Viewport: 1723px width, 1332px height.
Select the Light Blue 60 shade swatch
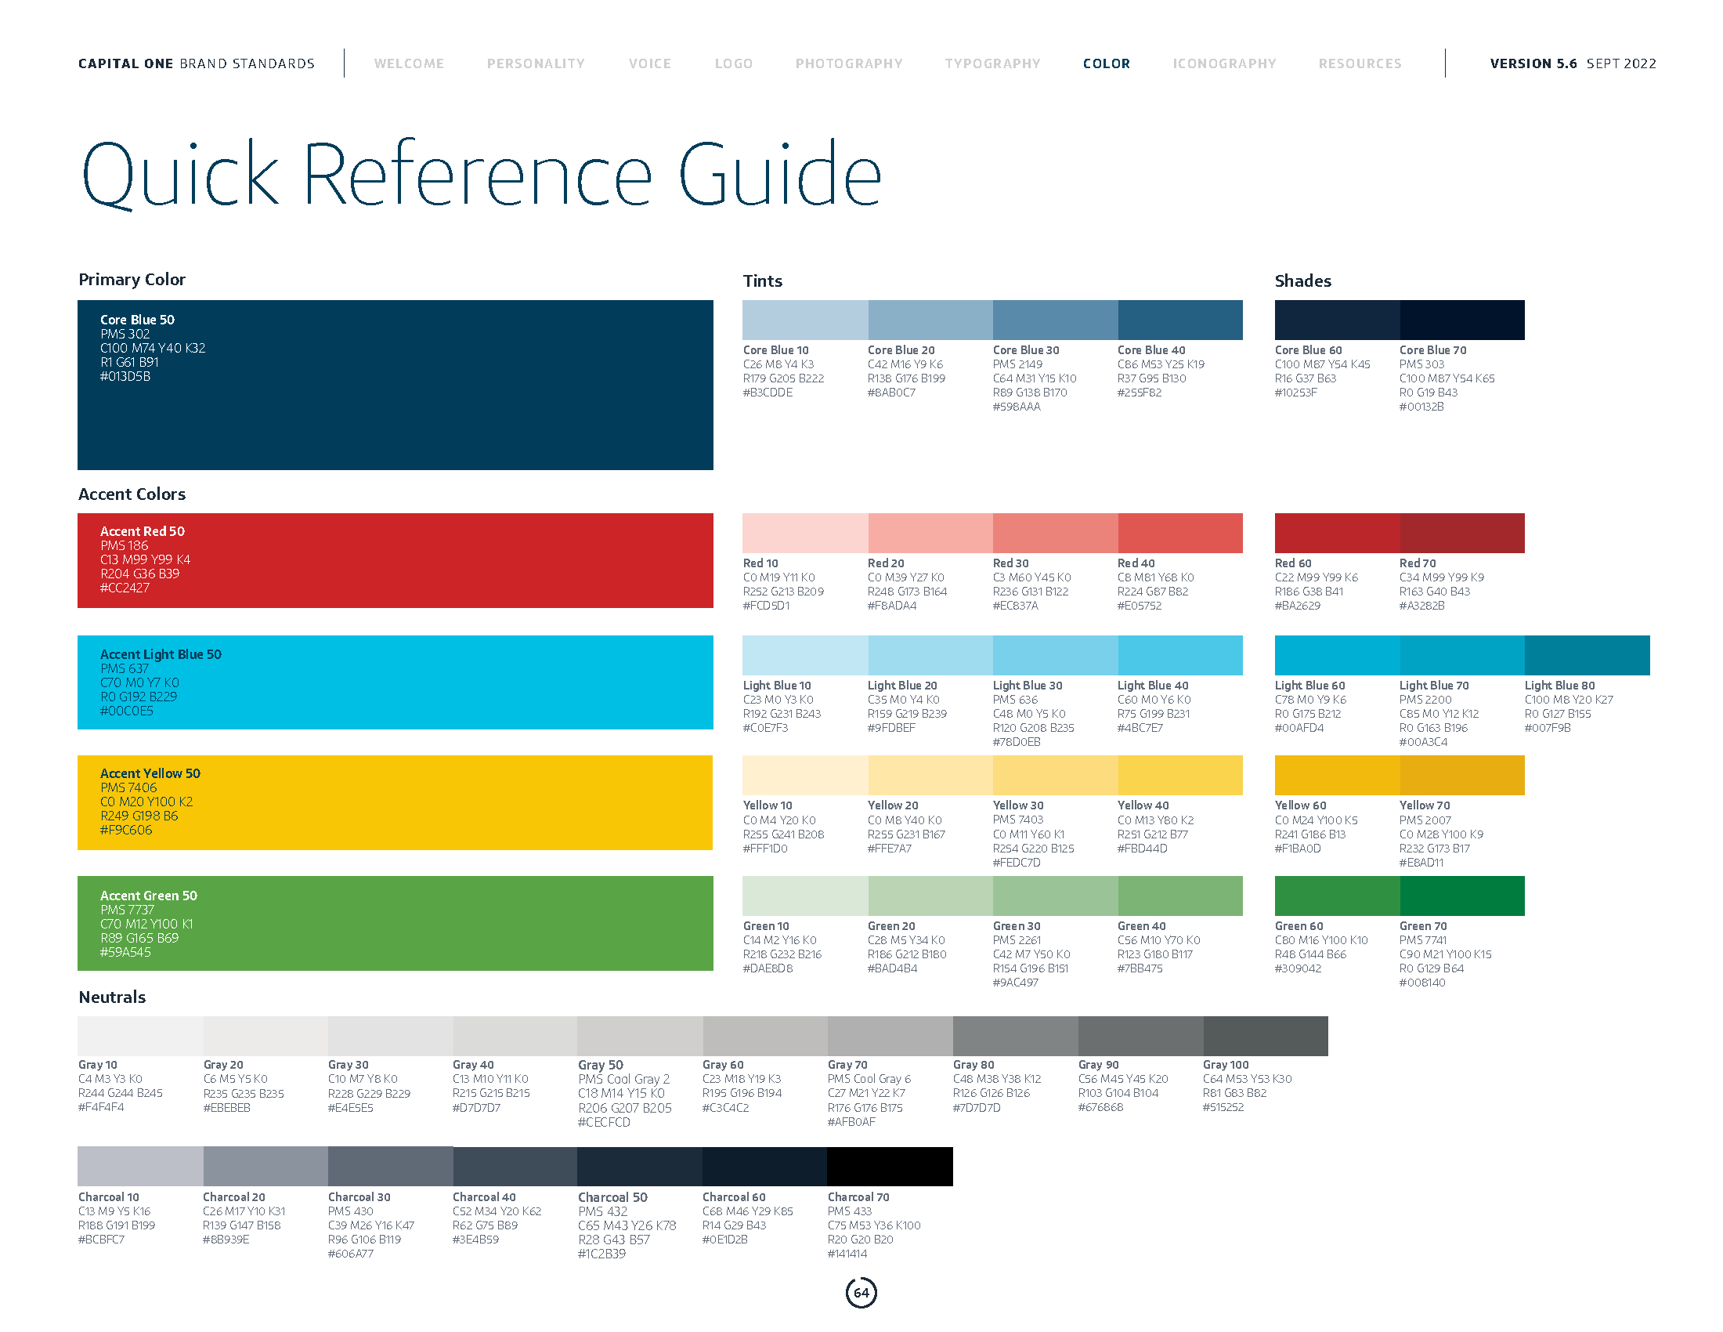tap(1337, 655)
